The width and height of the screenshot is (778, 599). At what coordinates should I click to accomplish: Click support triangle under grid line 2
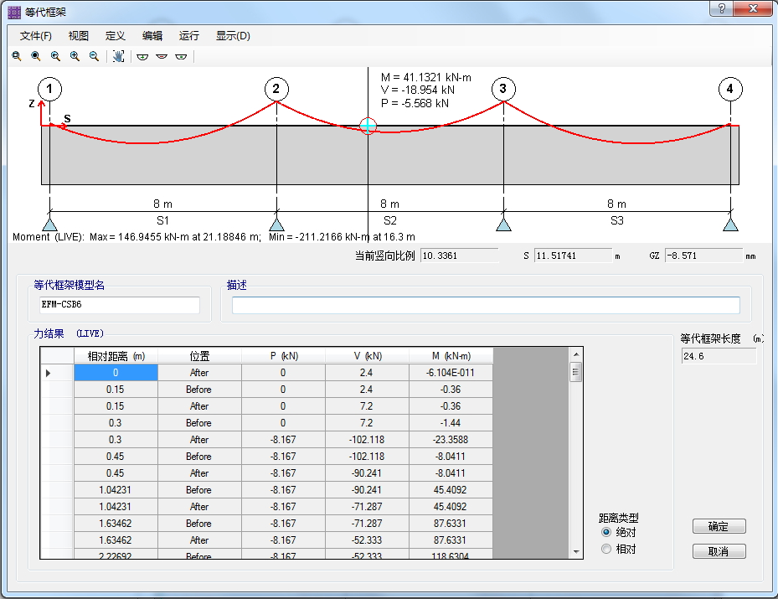(x=277, y=225)
